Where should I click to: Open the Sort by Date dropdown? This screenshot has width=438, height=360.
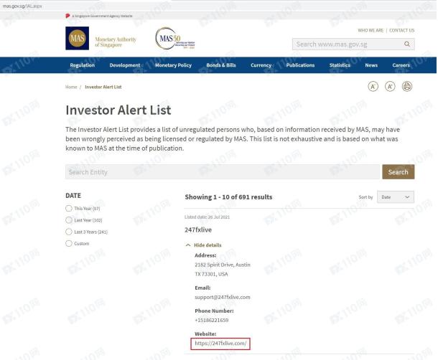tap(395, 197)
